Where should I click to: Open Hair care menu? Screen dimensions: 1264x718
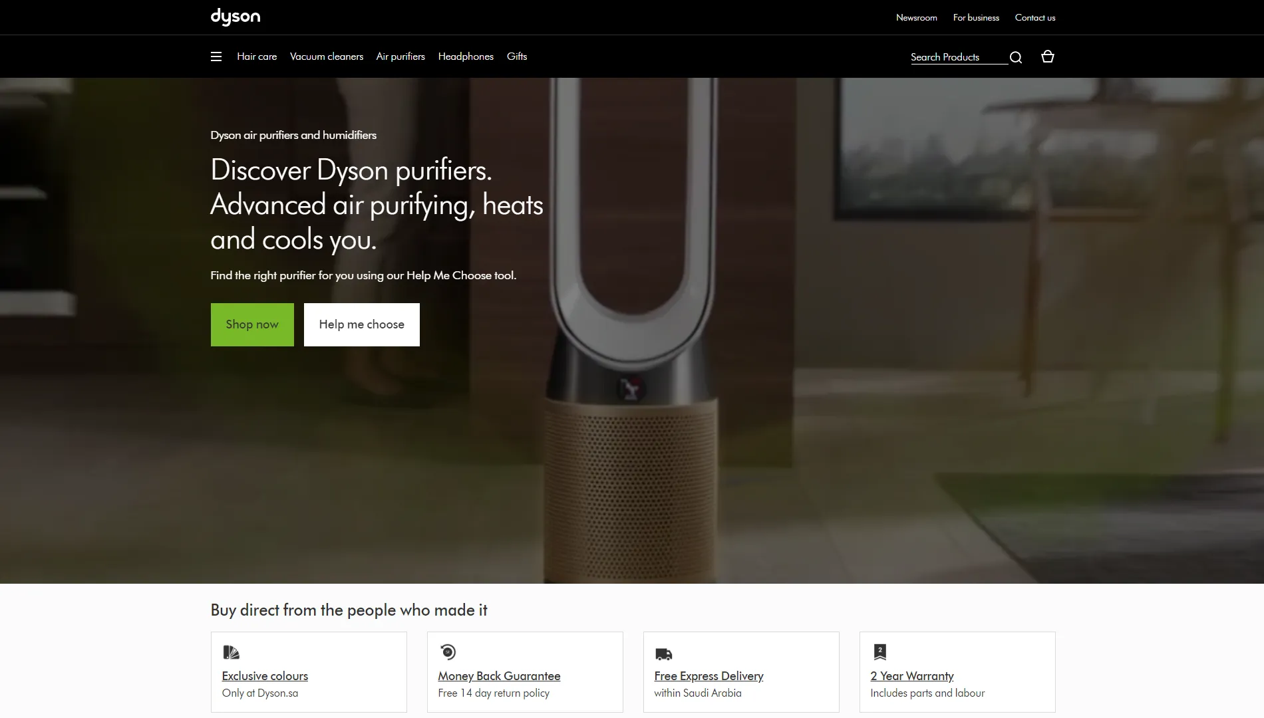click(x=257, y=57)
